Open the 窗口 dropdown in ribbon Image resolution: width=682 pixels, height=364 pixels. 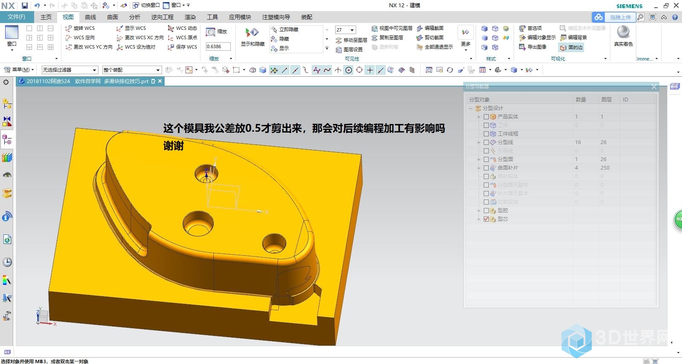12,38
